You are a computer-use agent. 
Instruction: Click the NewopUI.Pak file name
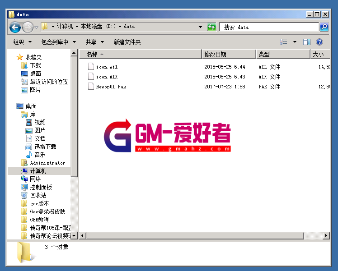pyautogui.click(x=111, y=87)
